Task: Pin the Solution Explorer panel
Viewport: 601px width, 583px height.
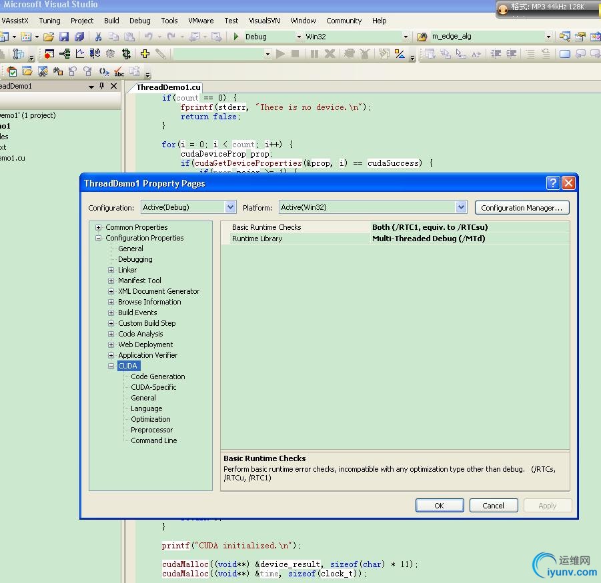Action: click(101, 86)
